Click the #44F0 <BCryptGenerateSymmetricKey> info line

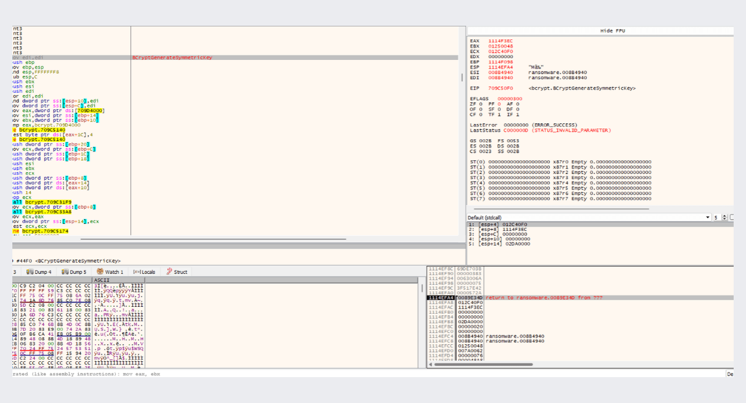pos(69,260)
